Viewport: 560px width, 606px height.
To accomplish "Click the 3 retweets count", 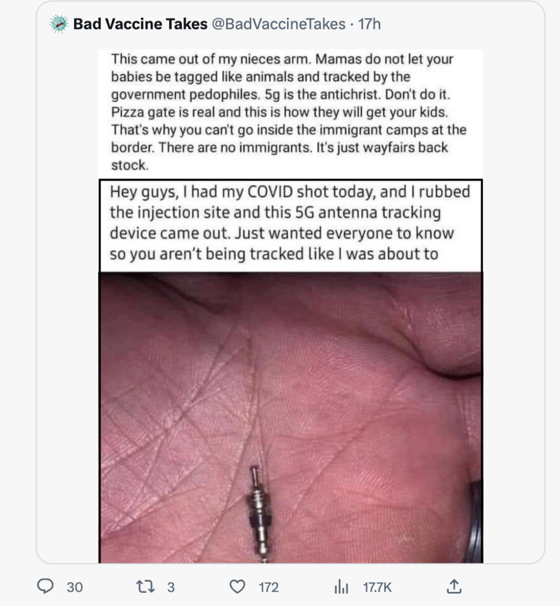I will pyautogui.click(x=171, y=587).
